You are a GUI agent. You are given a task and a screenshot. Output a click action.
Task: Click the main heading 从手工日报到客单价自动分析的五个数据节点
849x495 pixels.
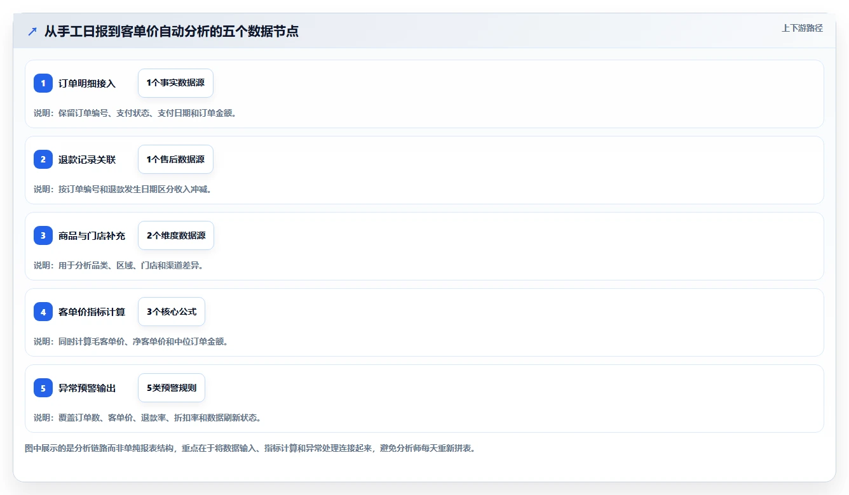(x=172, y=31)
